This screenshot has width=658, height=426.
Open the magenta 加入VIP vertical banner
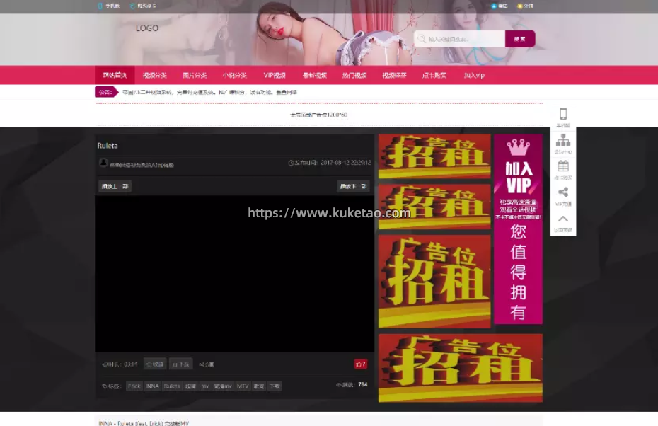coord(518,229)
